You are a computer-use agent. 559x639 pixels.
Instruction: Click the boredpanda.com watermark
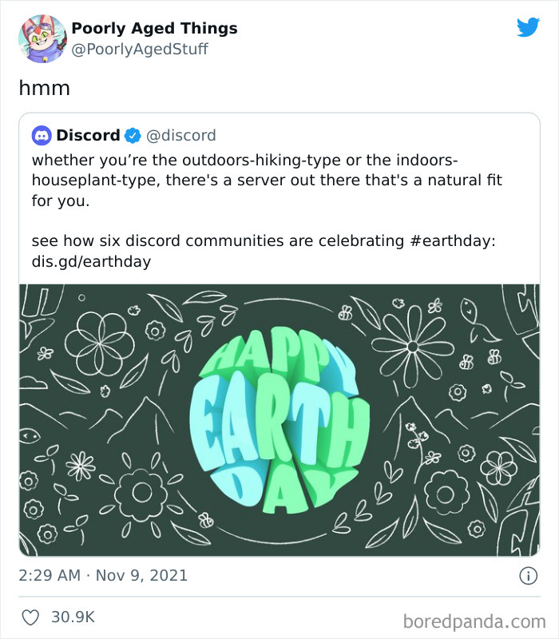coord(474,620)
